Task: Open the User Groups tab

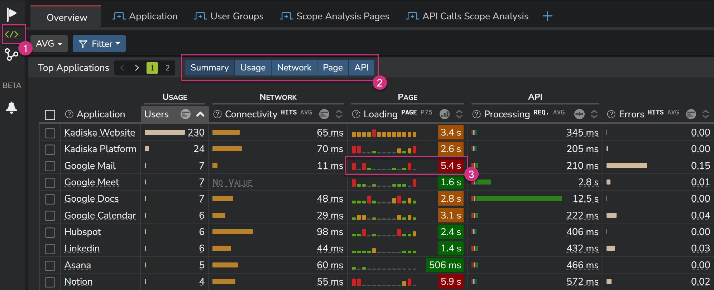Action: [x=229, y=16]
